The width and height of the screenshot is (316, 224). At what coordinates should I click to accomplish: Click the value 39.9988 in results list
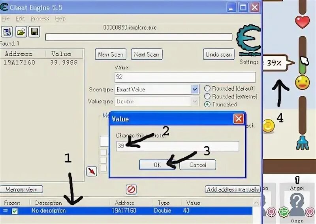pyautogui.click(x=64, y=62)
